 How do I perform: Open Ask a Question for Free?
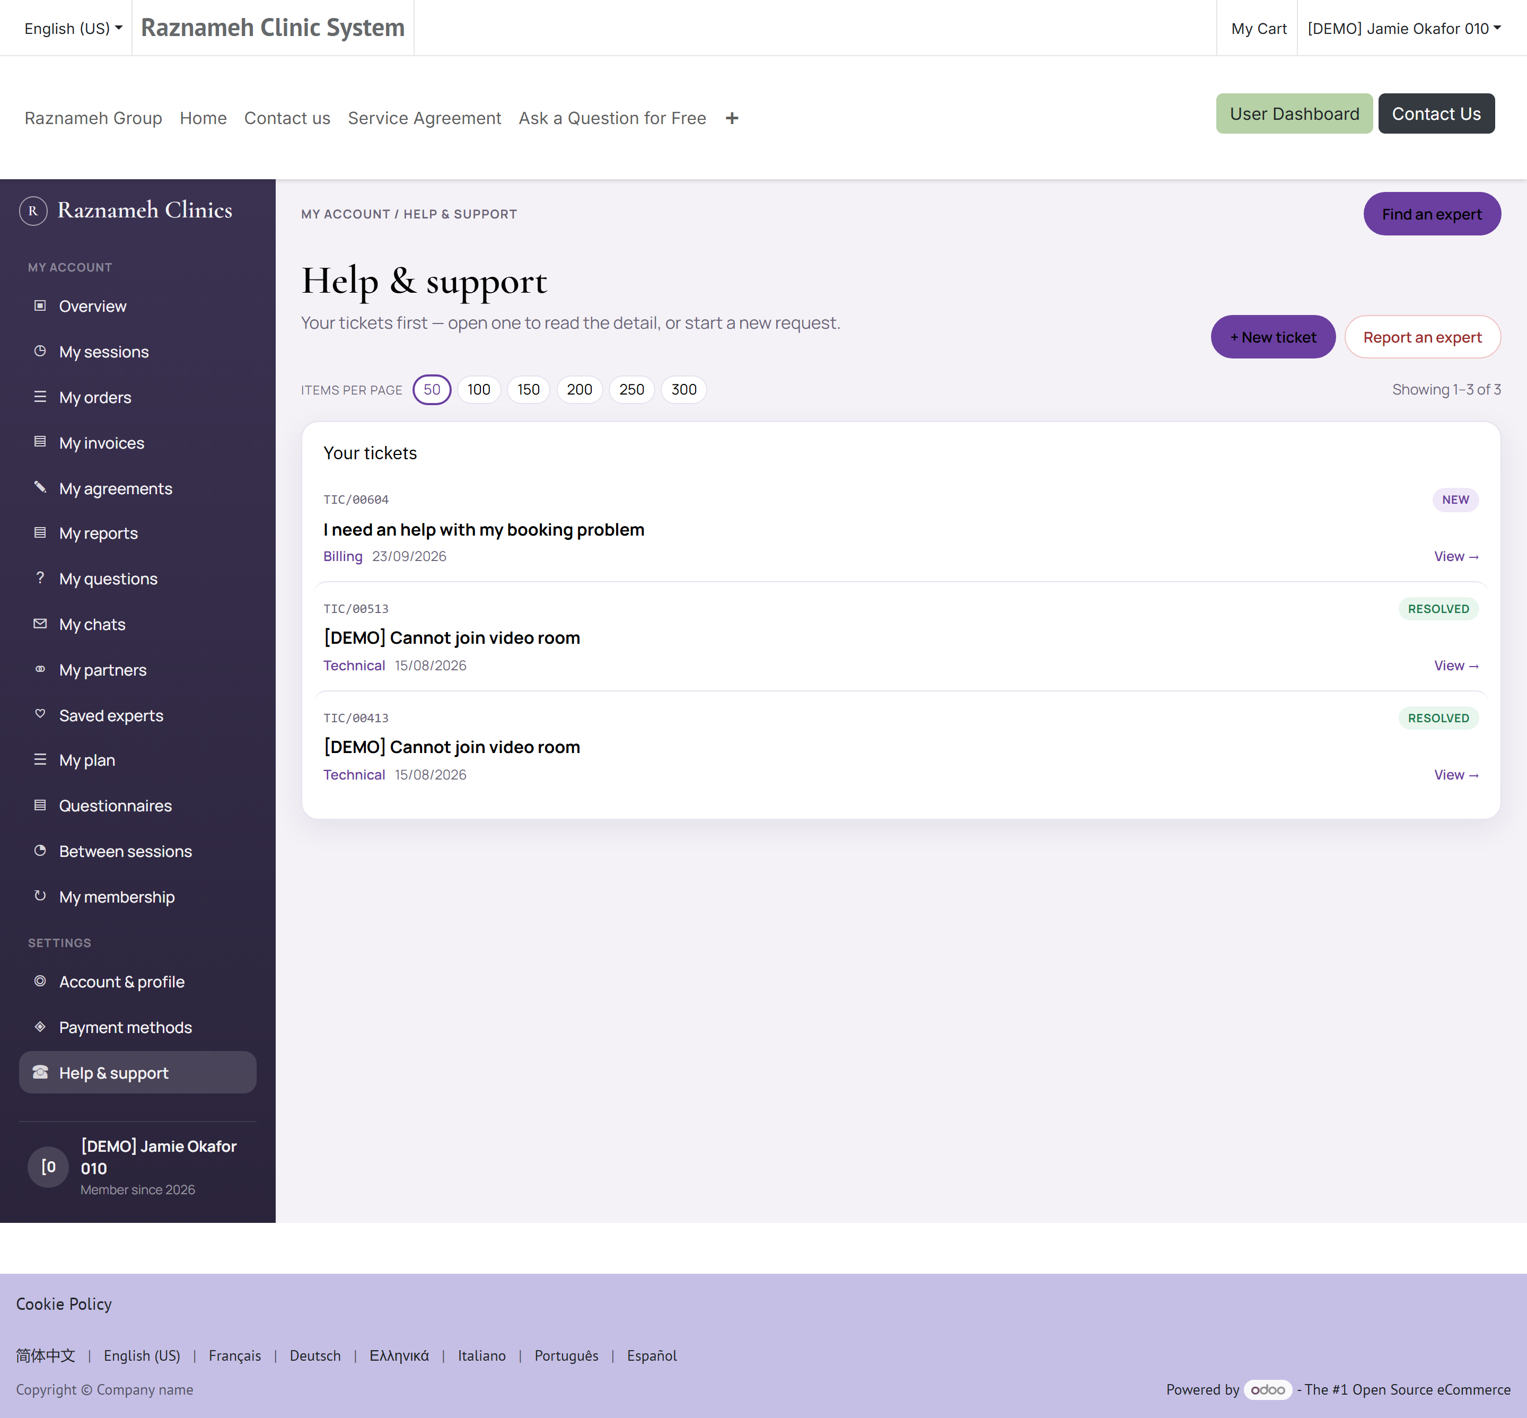pyautogui.click(x=612, y=118)
